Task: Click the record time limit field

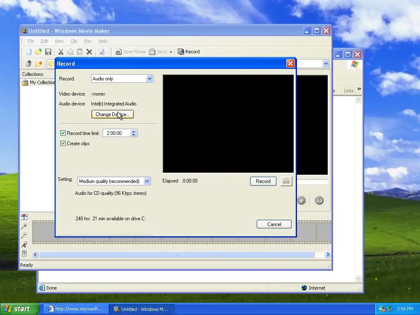Action: click(x=117, y=133)
